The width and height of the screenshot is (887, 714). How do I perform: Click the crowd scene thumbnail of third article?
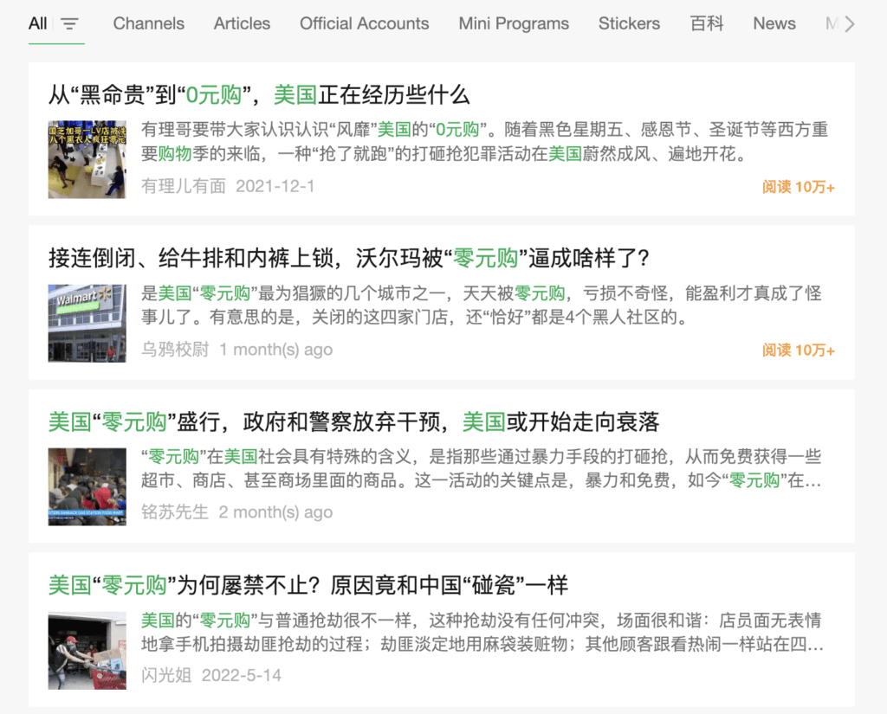(87, 486)
